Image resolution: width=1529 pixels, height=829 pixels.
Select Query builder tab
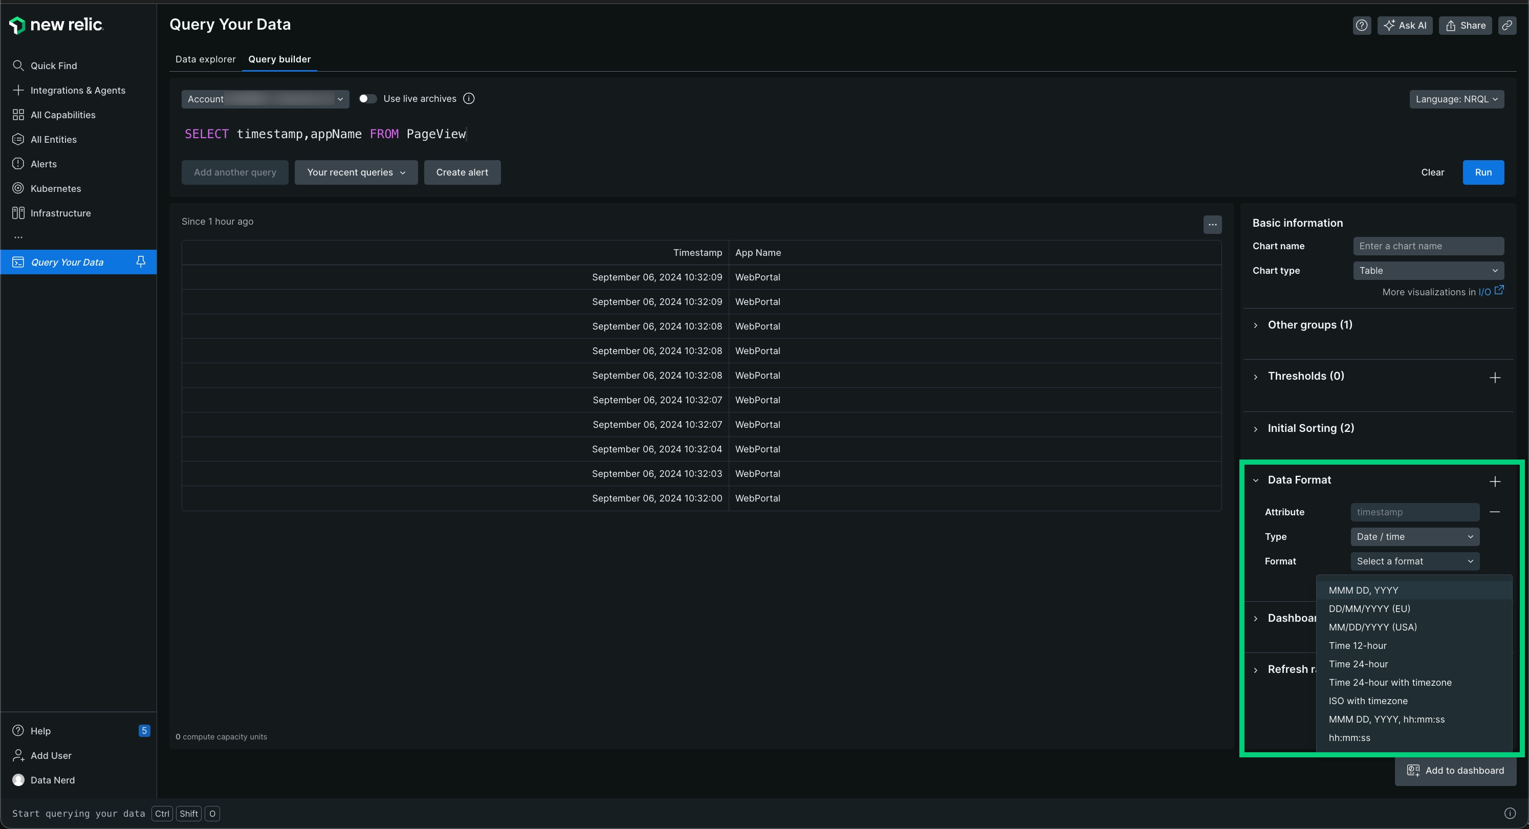(279, 59)
